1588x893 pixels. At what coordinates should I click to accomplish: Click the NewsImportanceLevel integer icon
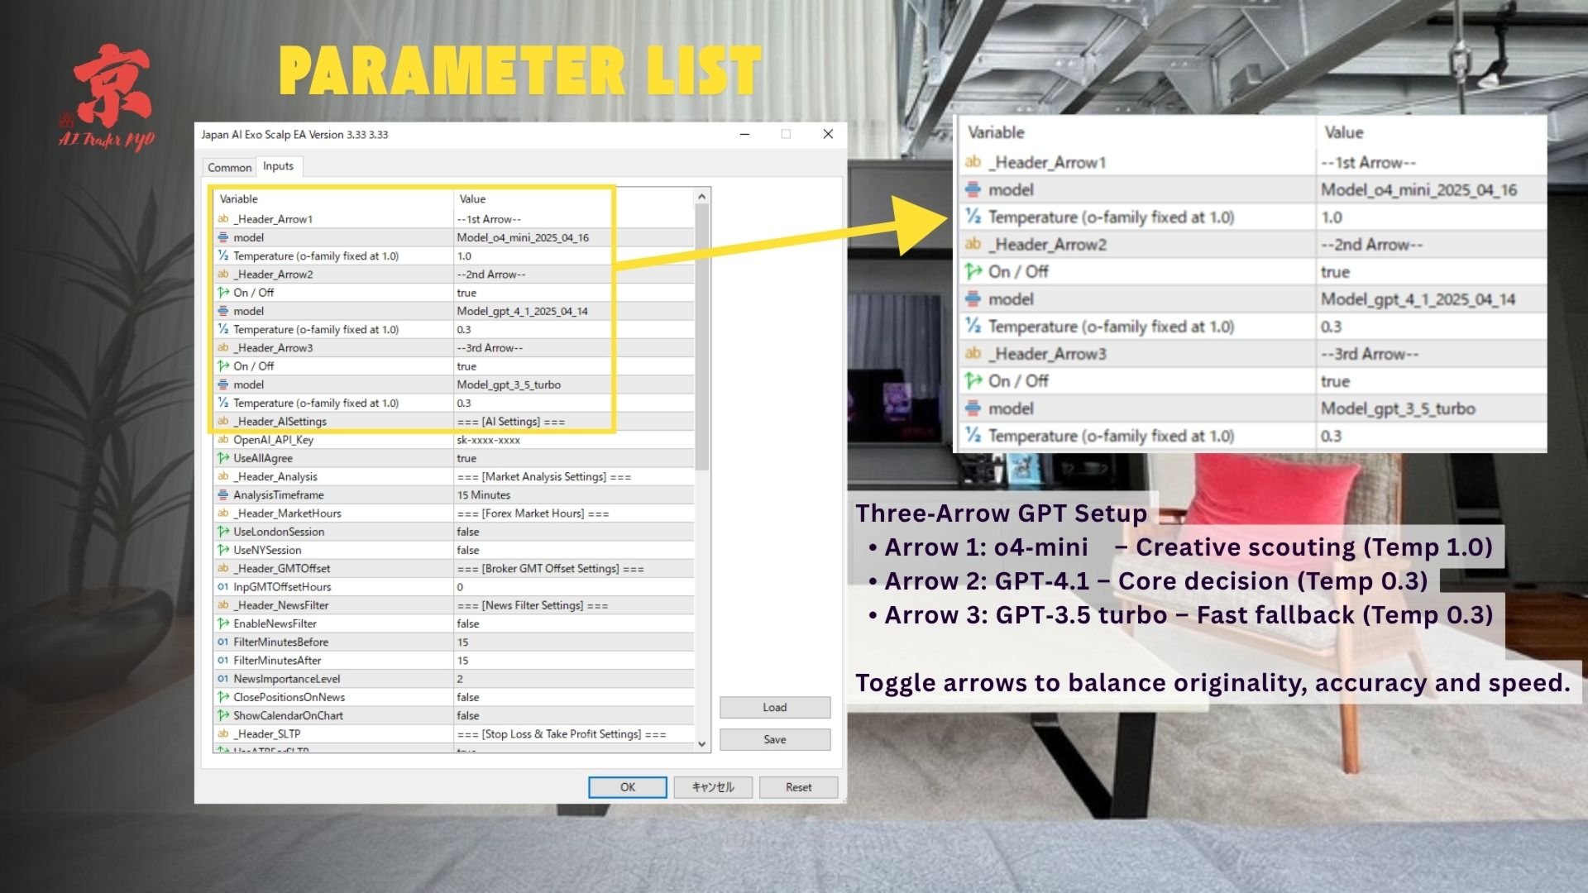[x=222, y=678]
